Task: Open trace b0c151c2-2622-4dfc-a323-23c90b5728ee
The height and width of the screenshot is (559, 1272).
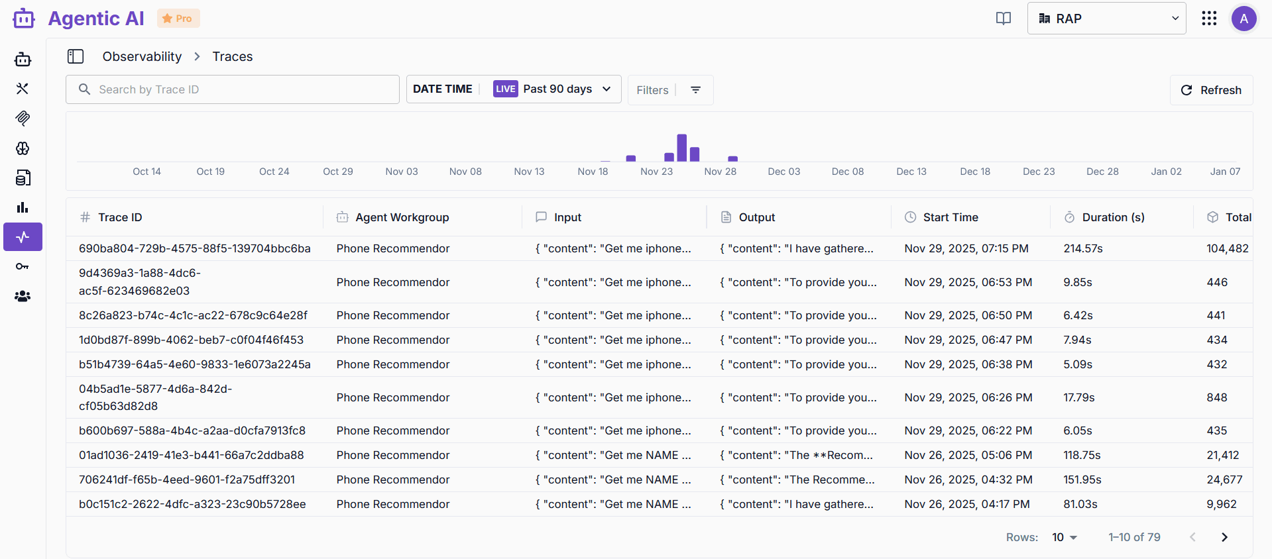Action: (192, 504)
